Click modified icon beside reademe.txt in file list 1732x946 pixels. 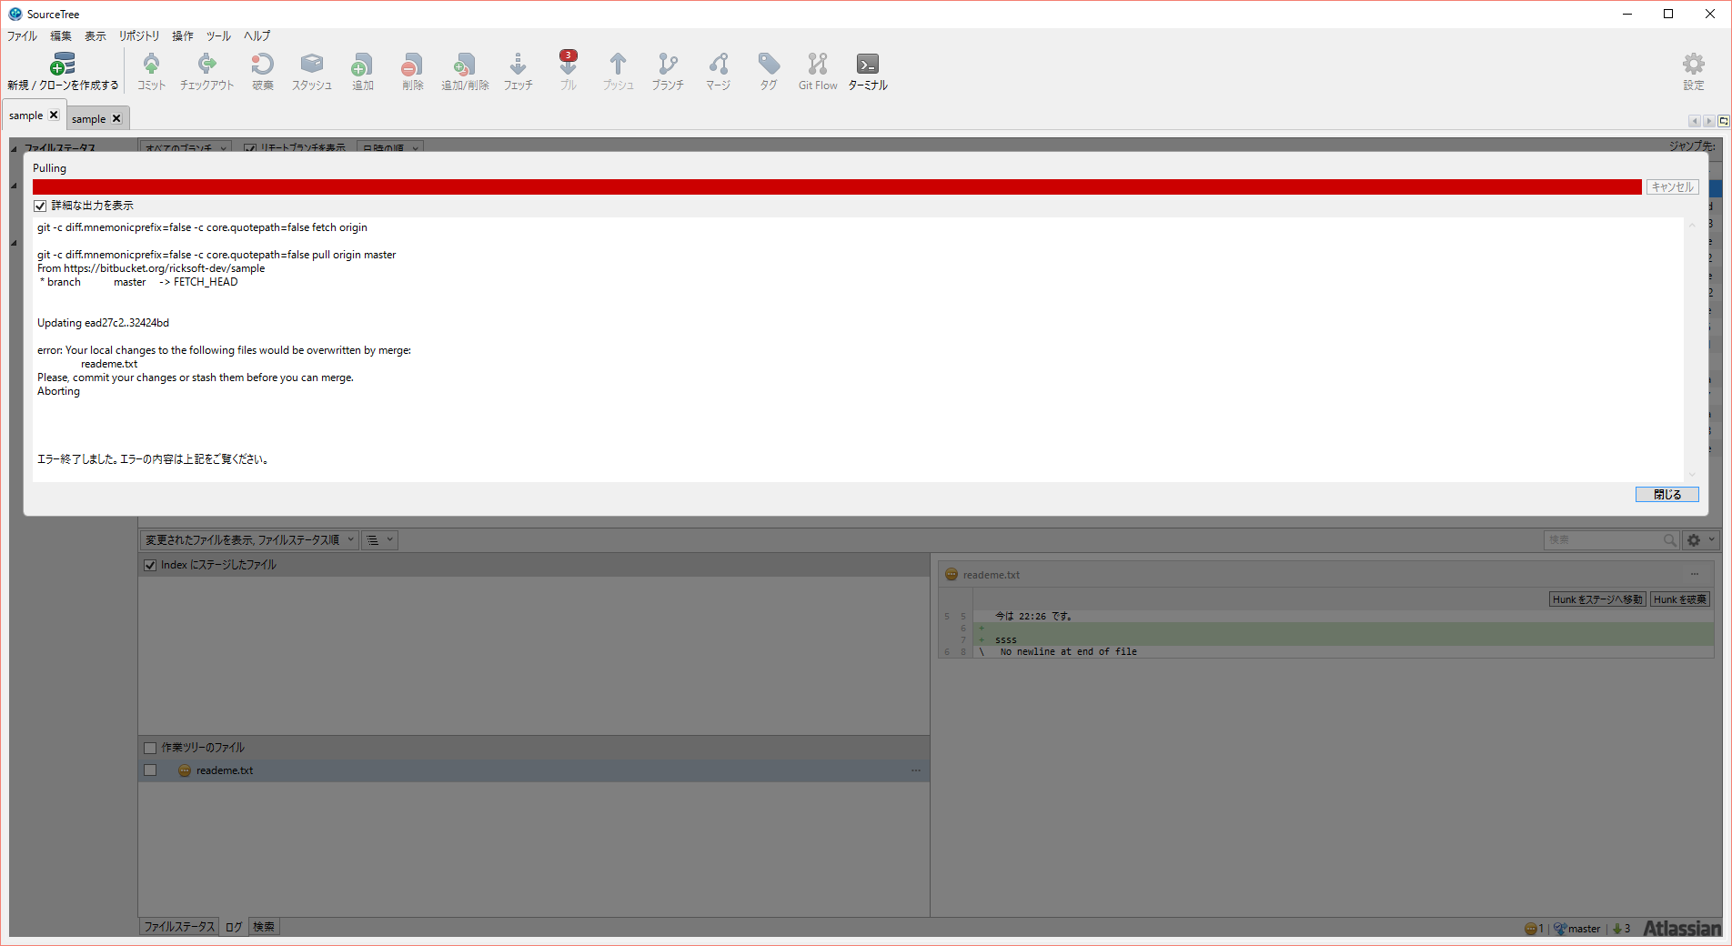185,770
